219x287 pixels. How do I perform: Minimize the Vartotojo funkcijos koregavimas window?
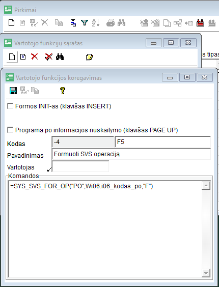coord(170,77)
